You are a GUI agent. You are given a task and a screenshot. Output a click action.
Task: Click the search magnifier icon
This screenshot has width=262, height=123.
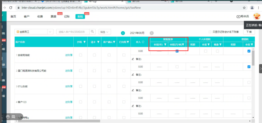tap(92, 32)
